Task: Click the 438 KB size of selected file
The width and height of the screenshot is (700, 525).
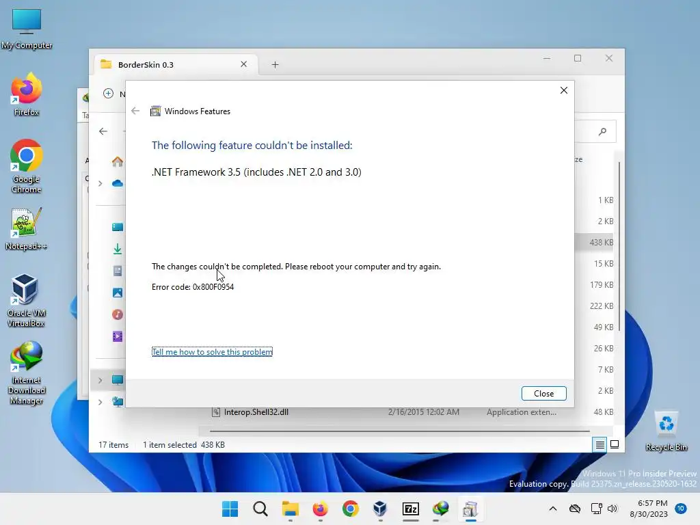Action: [602, 243]
